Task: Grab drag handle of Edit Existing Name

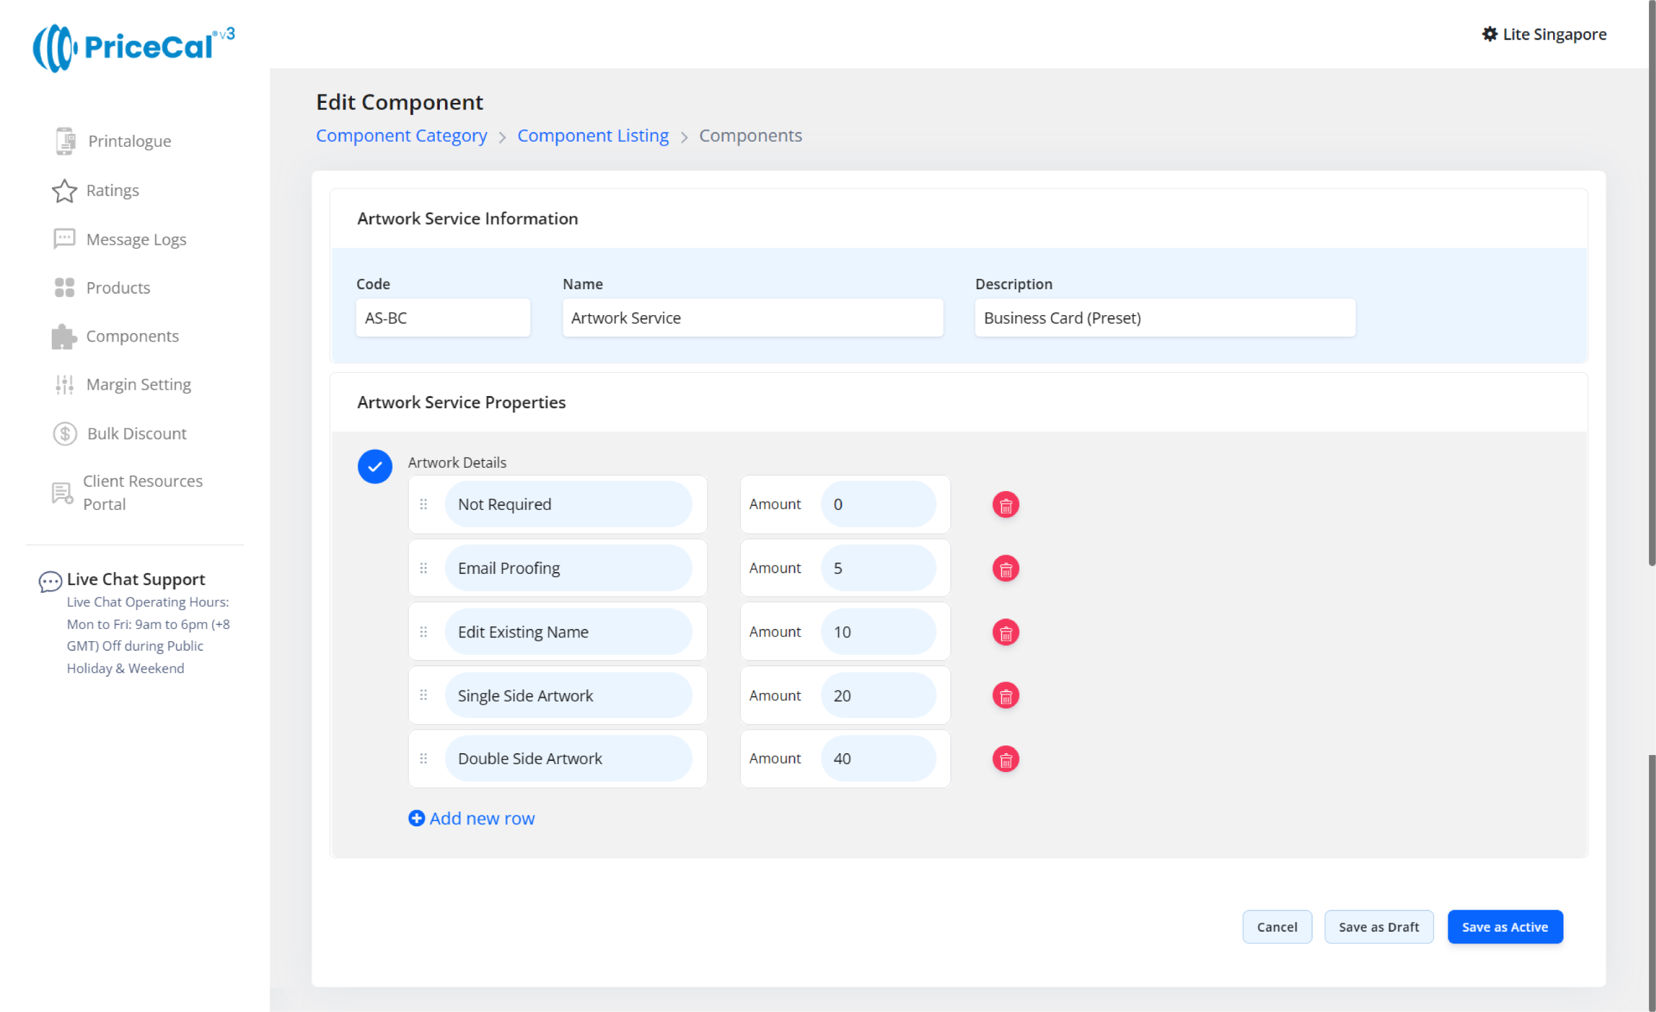Action: [x=424, y=632]
